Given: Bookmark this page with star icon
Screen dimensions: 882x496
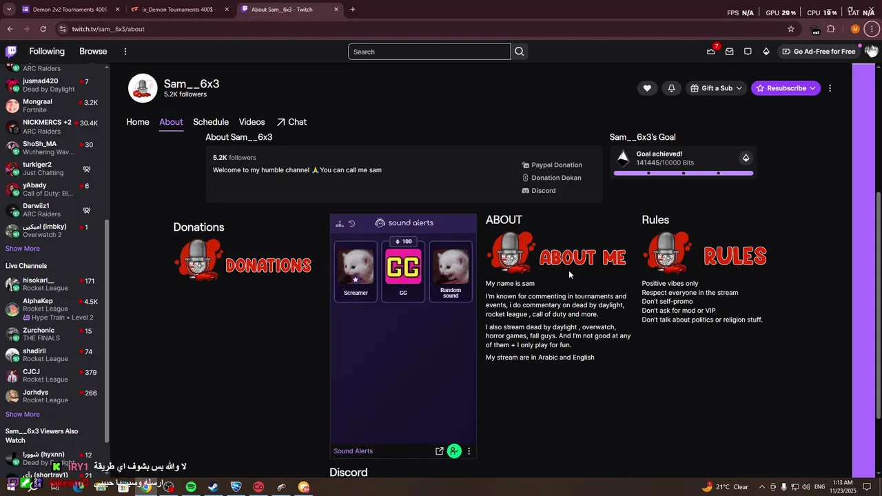Looking at the screenshot, I should 791,29.
